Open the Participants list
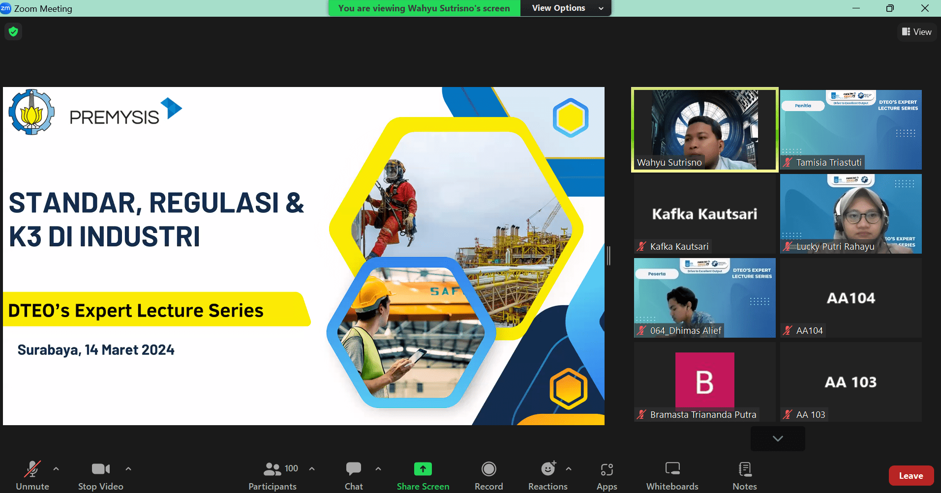The width and height of the screenshot is (941, 493). [x=273, y=475]
